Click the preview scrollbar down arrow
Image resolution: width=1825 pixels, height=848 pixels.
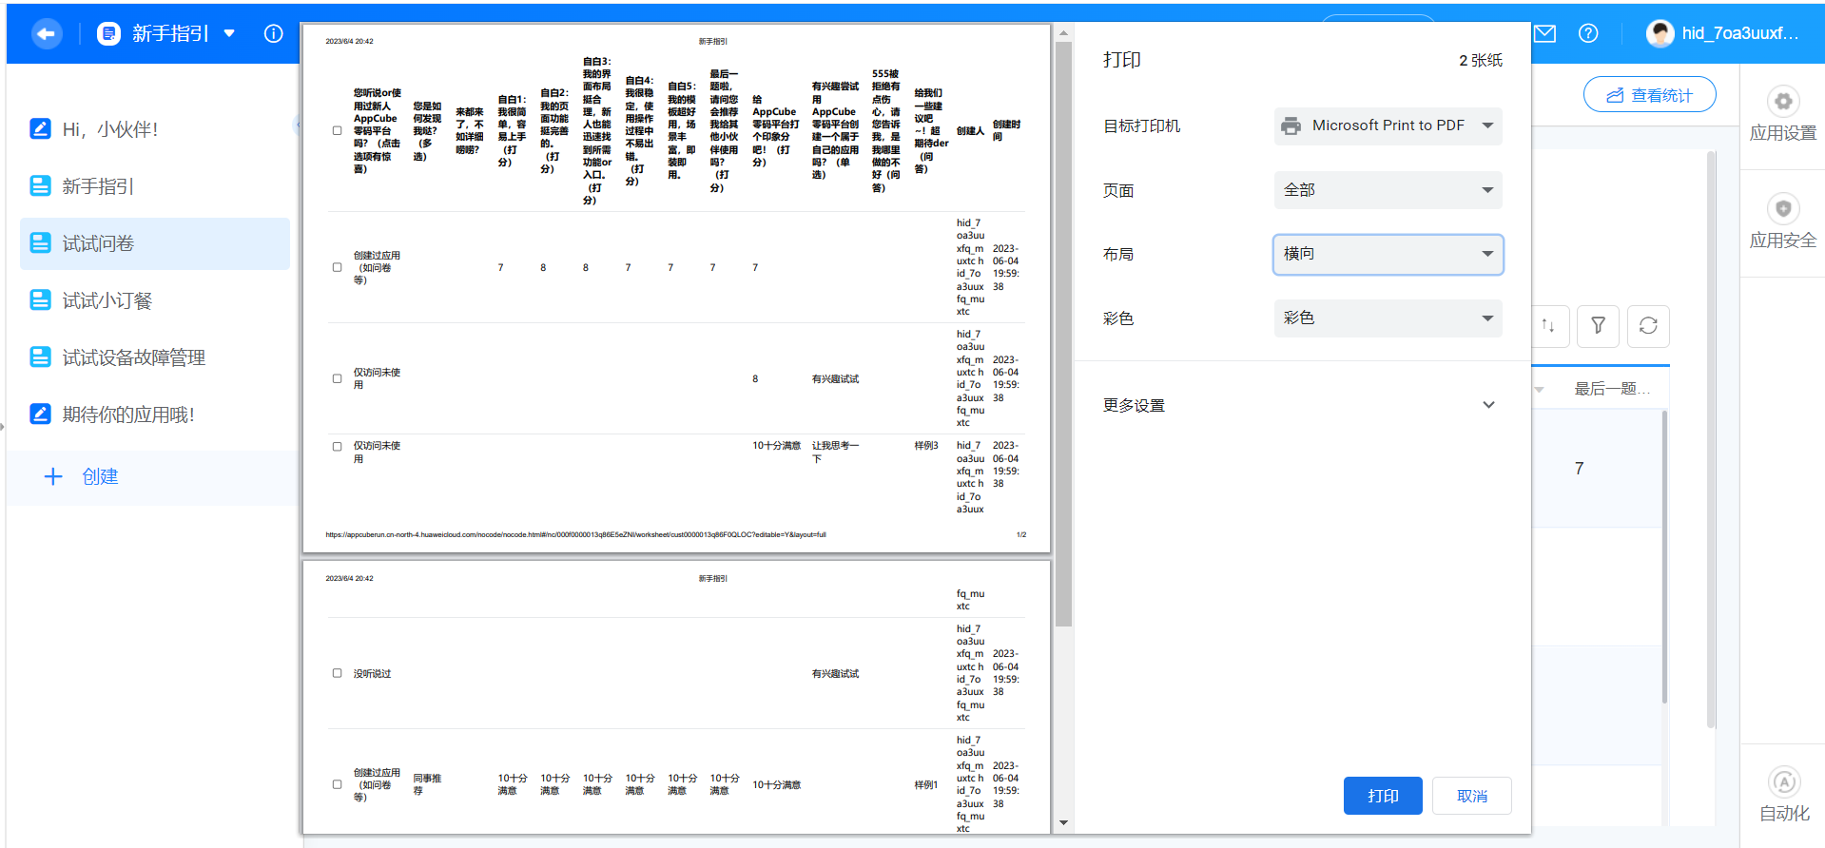coord(1063,822)
